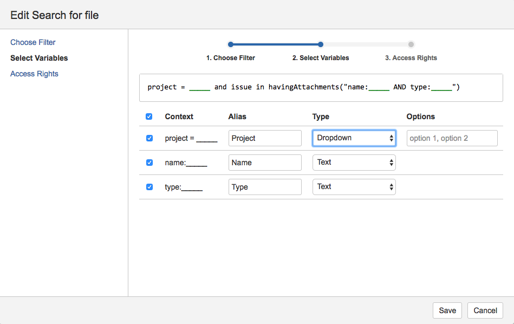Toggle the select-all checkbox in the header row
The height and width of the screenshot is (324, 514).
(149, 116)
